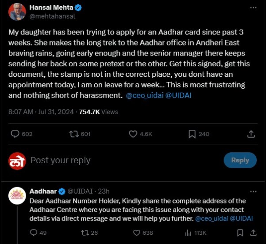Share Hansal Mehta's tweet
The height and width of the screenshot is (244, 266).
(251, 134)
